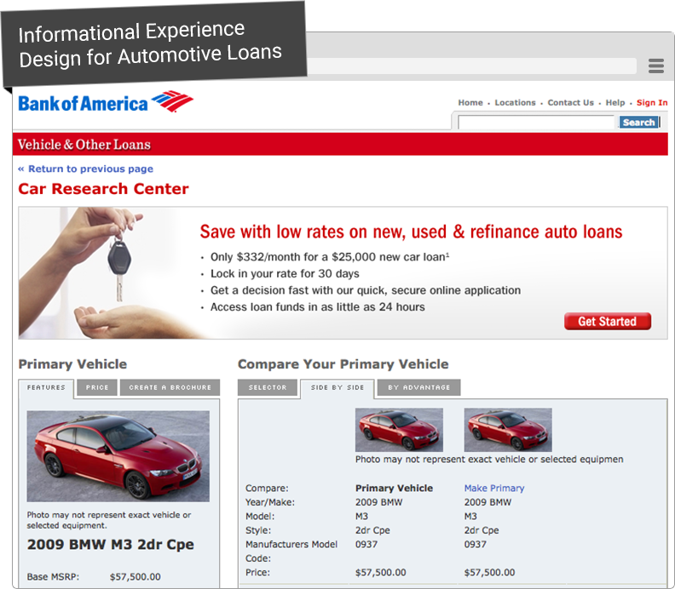Click the Bank of America logo

pos(106,102)
